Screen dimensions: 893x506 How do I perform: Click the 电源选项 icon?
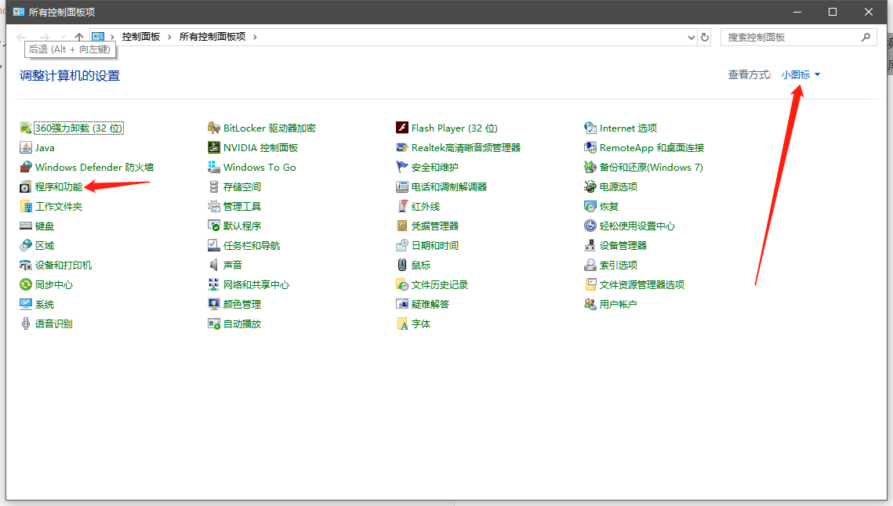[x=590, y=186]
